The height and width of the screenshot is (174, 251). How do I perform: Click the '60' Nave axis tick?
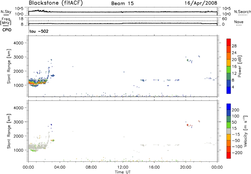pos(224,19)
